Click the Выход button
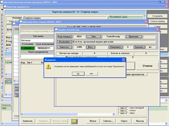Image resolution: width=169 pixels, height=126 pixels. coord(140,121)
